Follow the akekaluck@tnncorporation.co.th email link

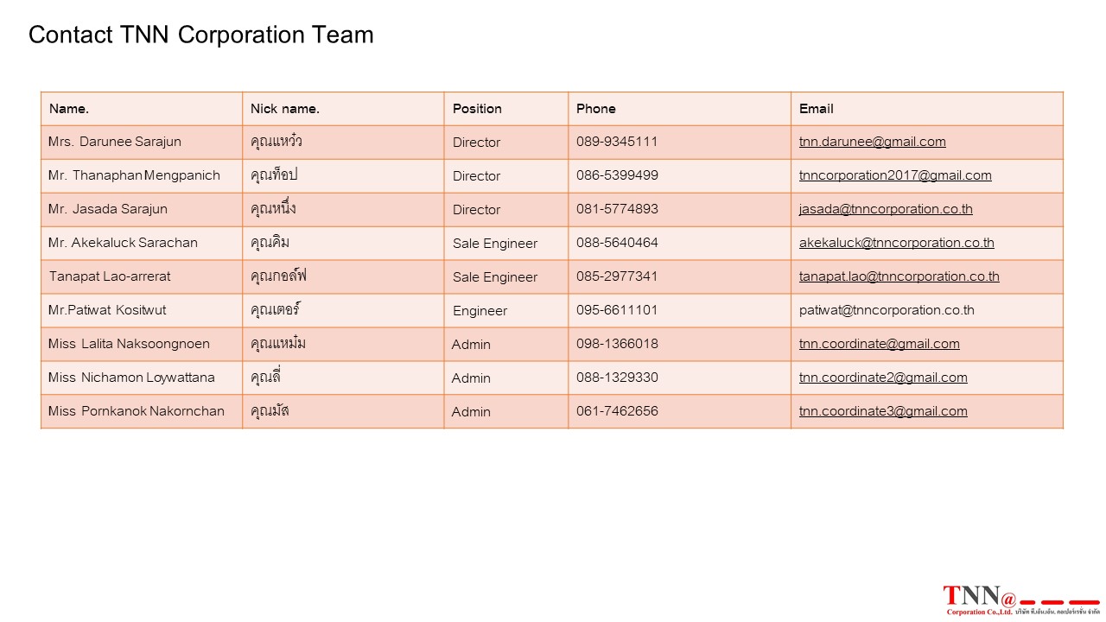click(x=896, y=243)
